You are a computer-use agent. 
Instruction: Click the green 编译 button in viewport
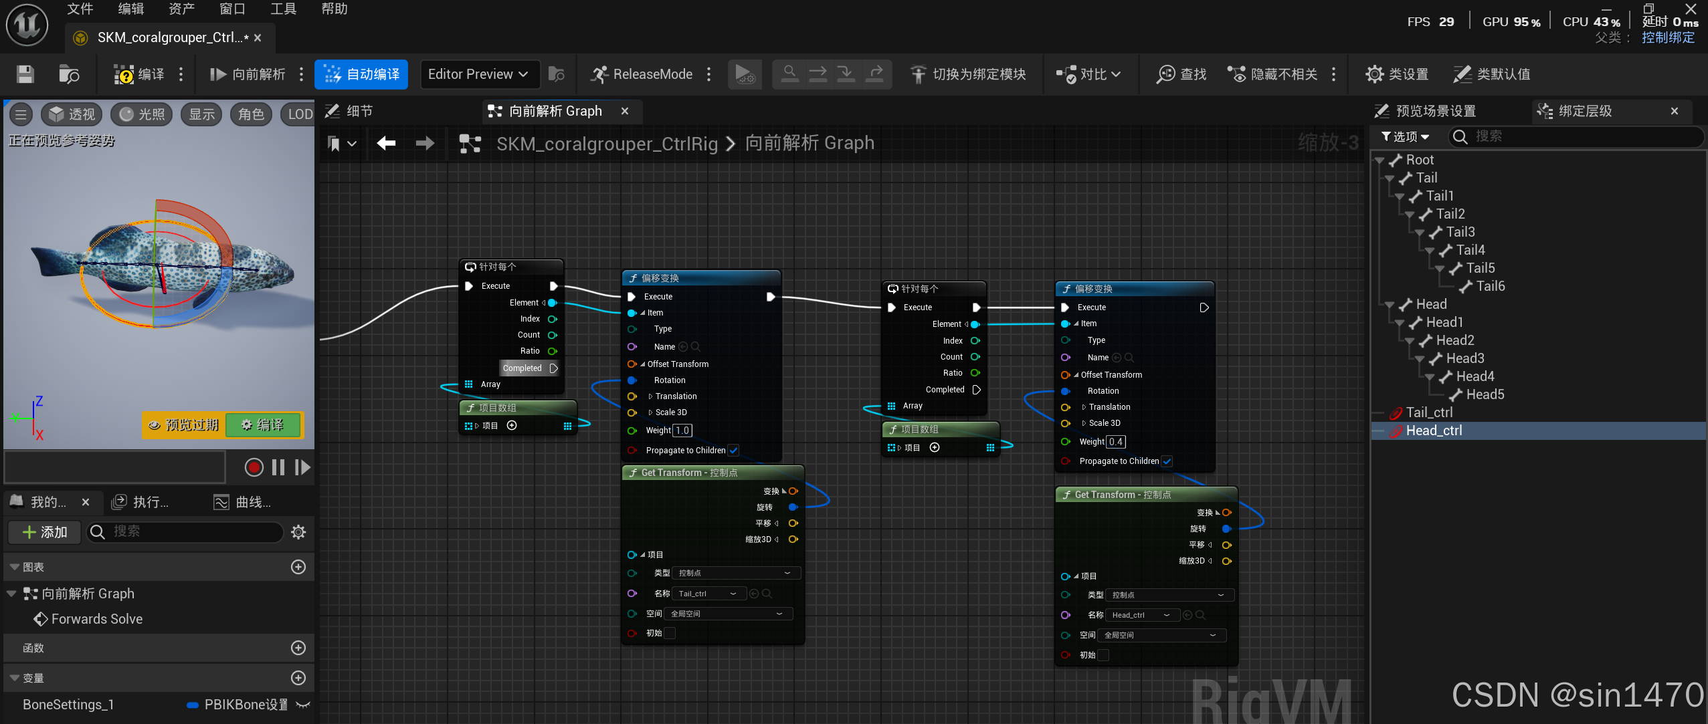[263, 425]
